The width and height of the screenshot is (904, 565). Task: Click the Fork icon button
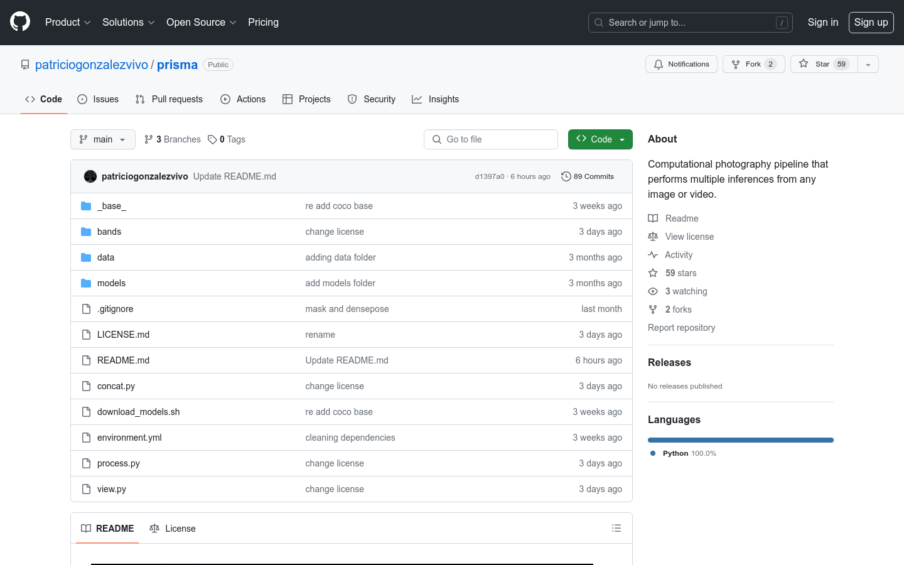tap(736, 64)
